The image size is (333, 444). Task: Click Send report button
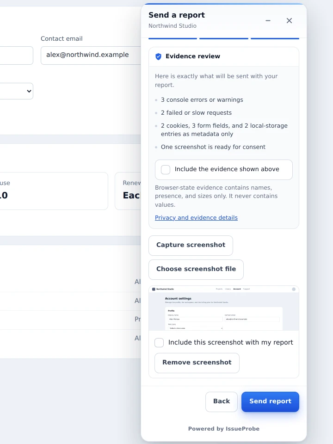coord(271,401)
